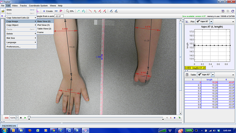Screen dimensions: 236x133
Task: Expand the Copy Selected Cells (2) submenu
Action: click(x=21, y=18)
